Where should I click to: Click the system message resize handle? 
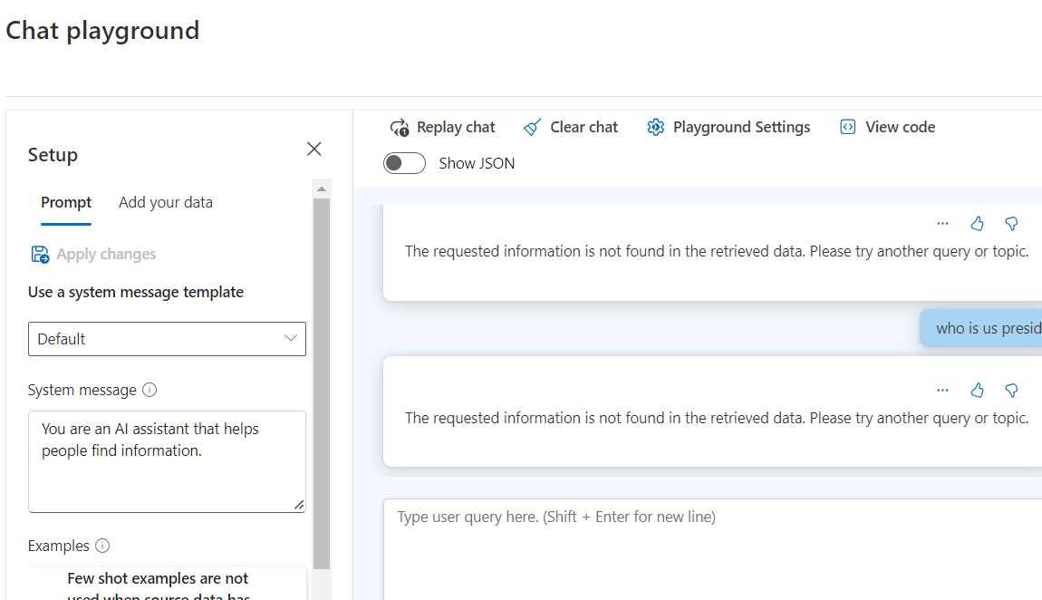pos(299,506)
